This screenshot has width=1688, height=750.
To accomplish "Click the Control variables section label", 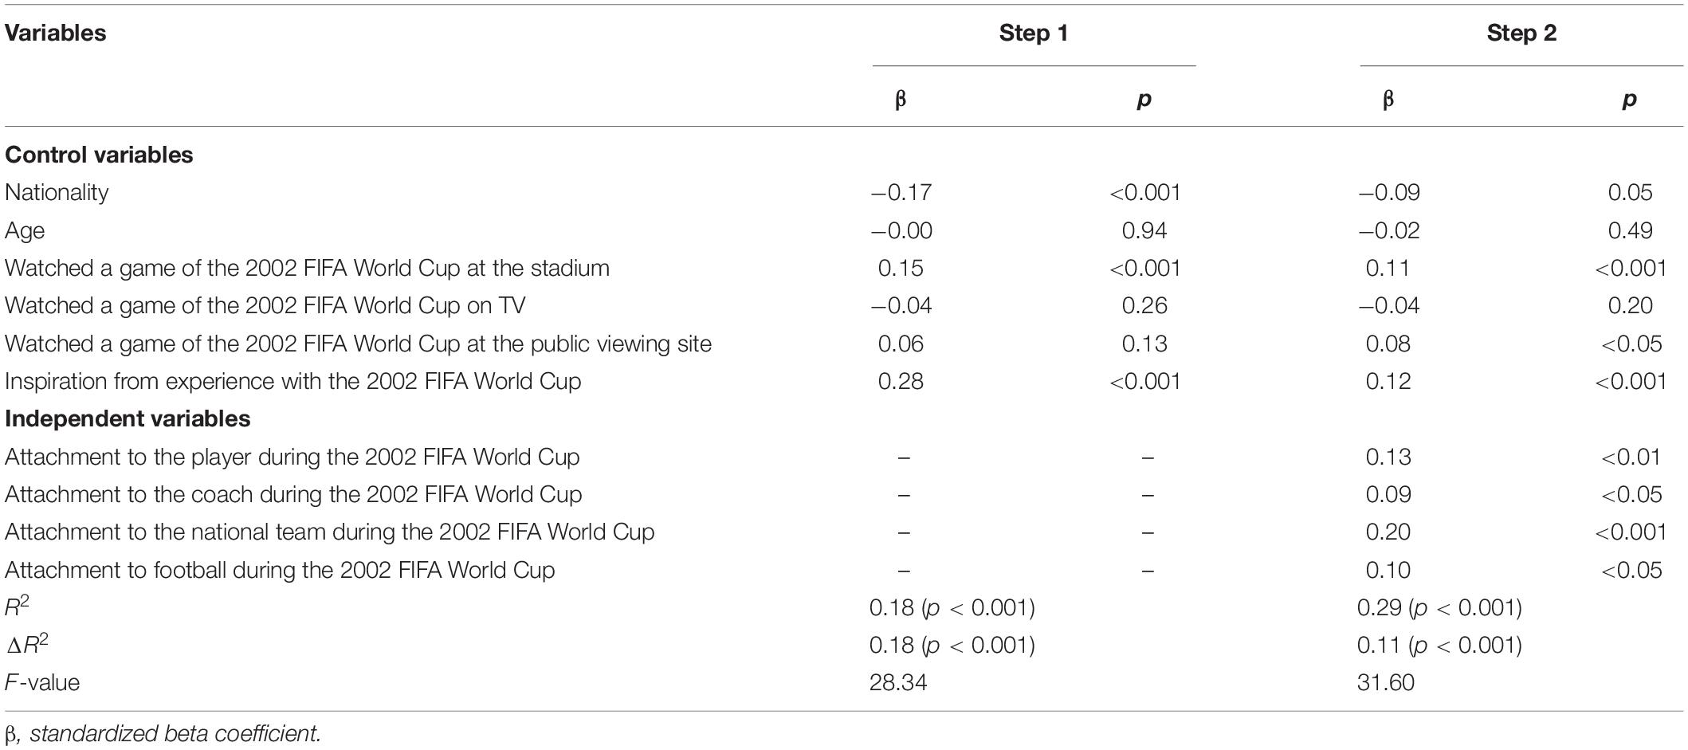I will click(x=99, y=155).
